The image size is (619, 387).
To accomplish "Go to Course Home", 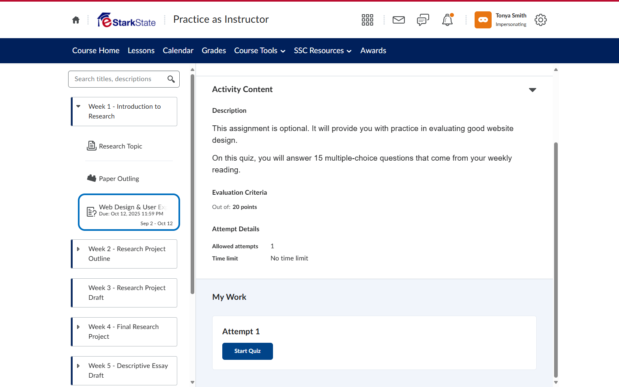I will (96, 51).
